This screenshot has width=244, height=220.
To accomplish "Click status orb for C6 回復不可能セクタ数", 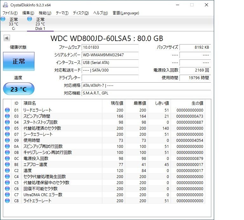I will coord(7,189).
